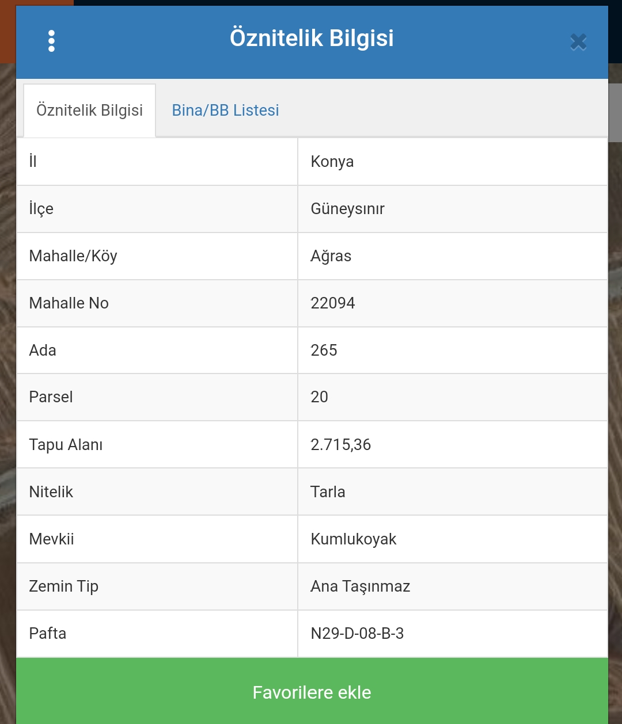Tap the Favorilere ekle button
This screenshot has height=724, width=622.
[x=312, y=691]
